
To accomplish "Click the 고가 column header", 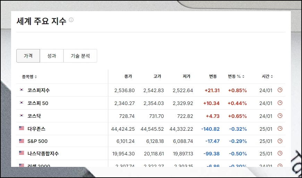I will pos(157,76).
